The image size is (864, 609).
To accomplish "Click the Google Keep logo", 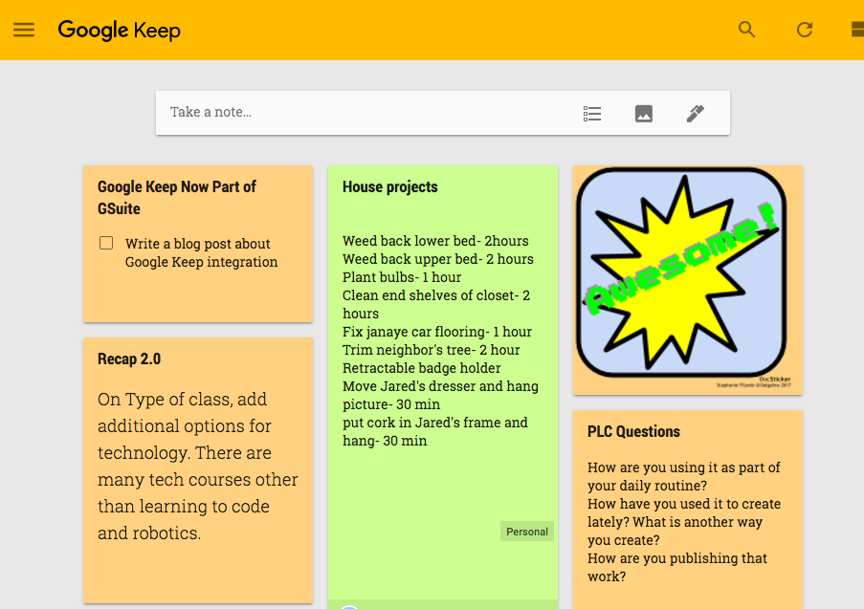I will pyautogui.click(x=119, y=31).
